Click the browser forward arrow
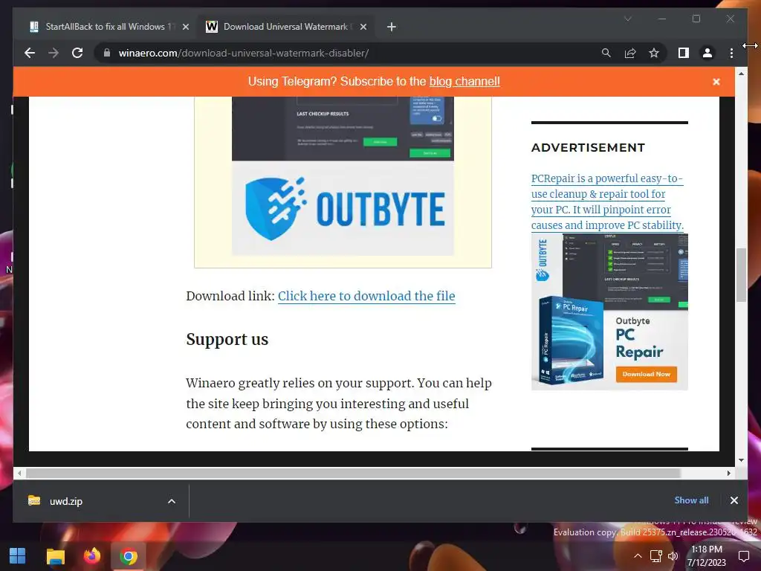The image size is (761, 571). pos(54,53)
